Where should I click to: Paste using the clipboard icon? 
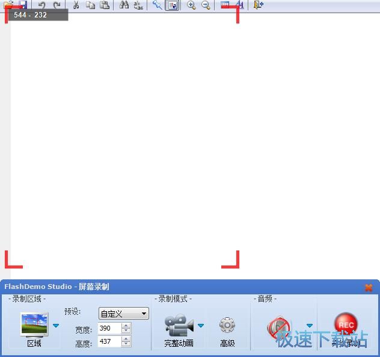[105, 5]
